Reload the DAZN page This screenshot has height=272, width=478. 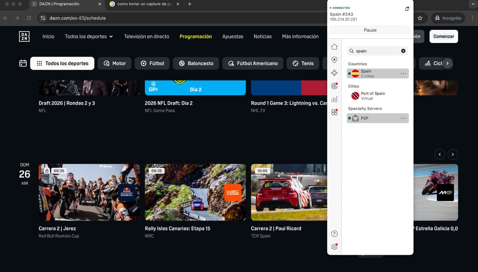click(28, 18)
